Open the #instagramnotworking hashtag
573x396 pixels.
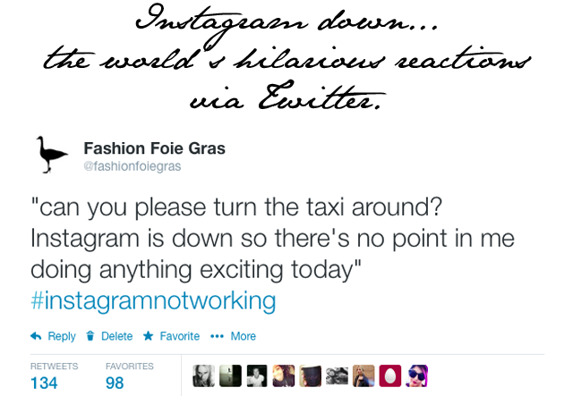153,299
